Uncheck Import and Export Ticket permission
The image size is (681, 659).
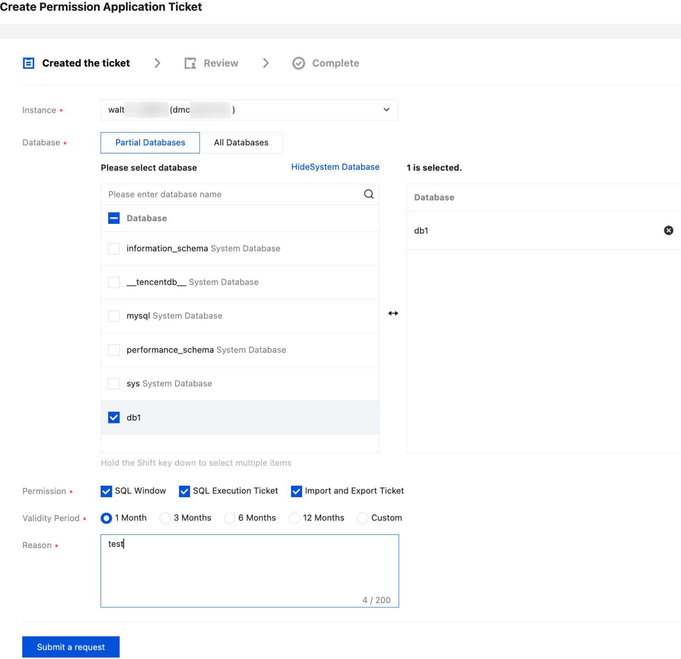297,491
